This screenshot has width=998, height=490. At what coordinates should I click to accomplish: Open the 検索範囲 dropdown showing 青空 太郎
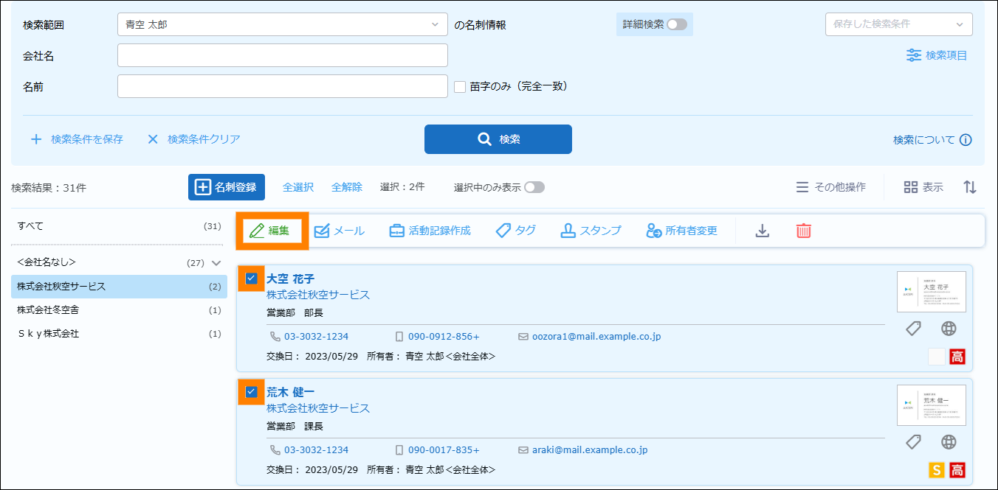(282, 24)
